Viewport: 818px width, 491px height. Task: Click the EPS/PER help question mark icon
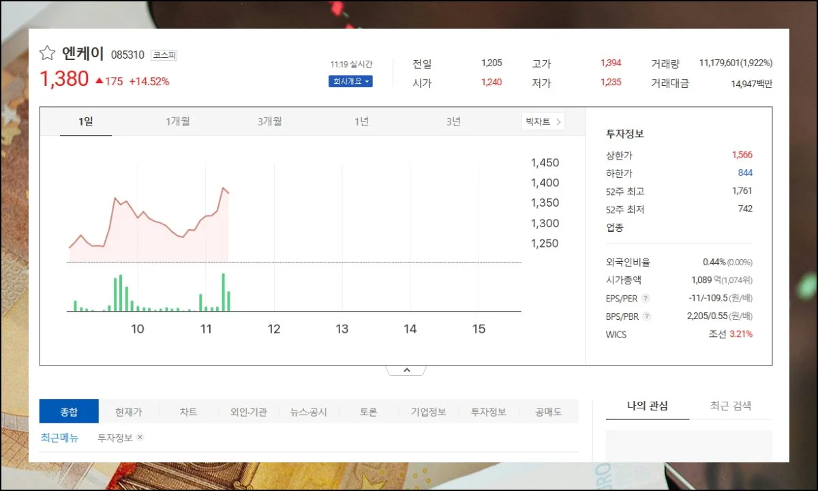point(646,298)
